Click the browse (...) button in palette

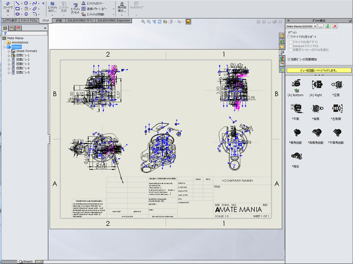click(x=321, y=26)
